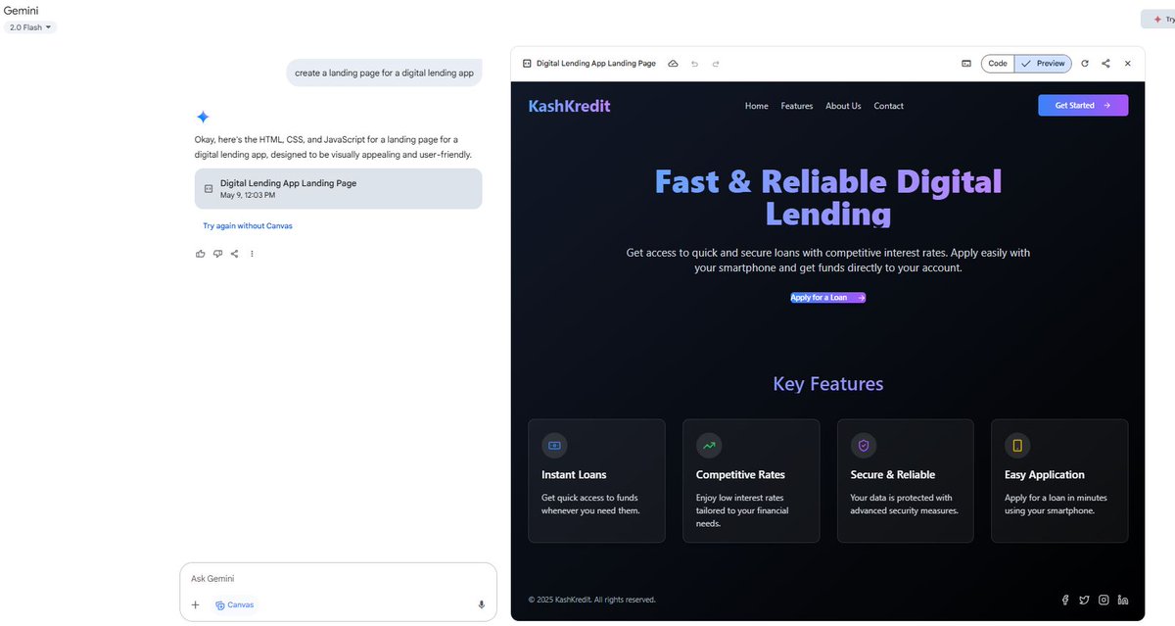The image size is (1175, 626).
Task: Open the Digital Lending App Landing Page card
Action: [x=338, y=188]
